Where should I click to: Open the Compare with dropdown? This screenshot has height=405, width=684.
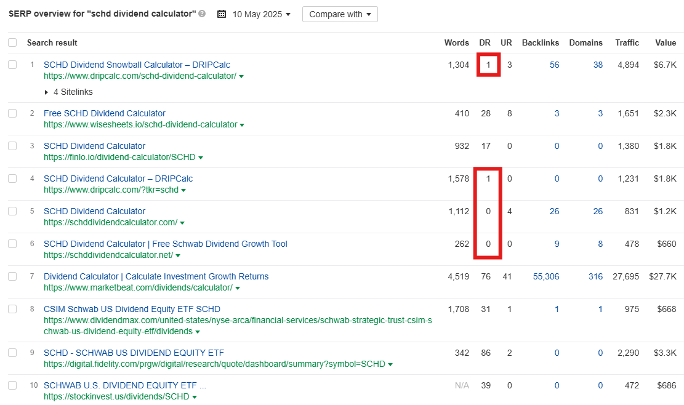[340, 14]
